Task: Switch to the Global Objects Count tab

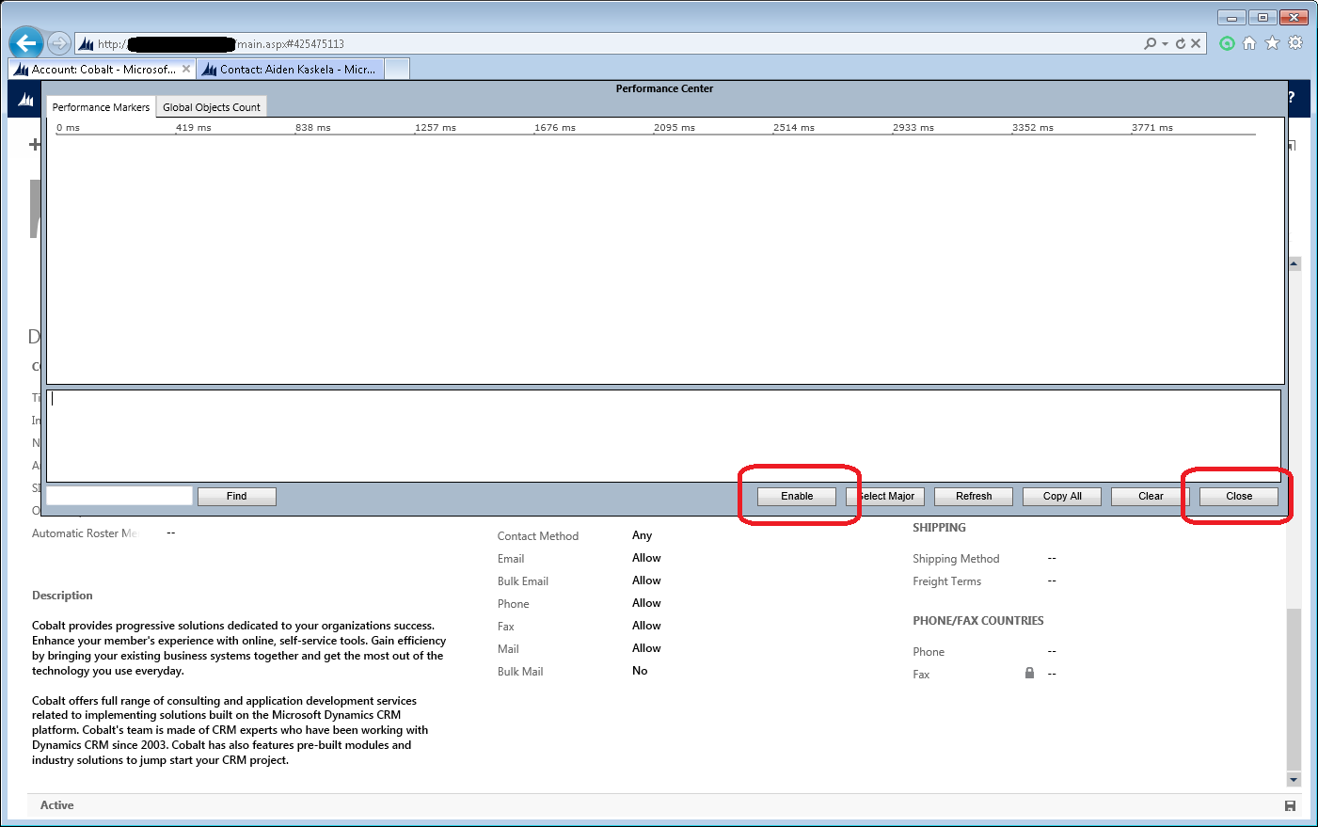Action: [212, 107]
